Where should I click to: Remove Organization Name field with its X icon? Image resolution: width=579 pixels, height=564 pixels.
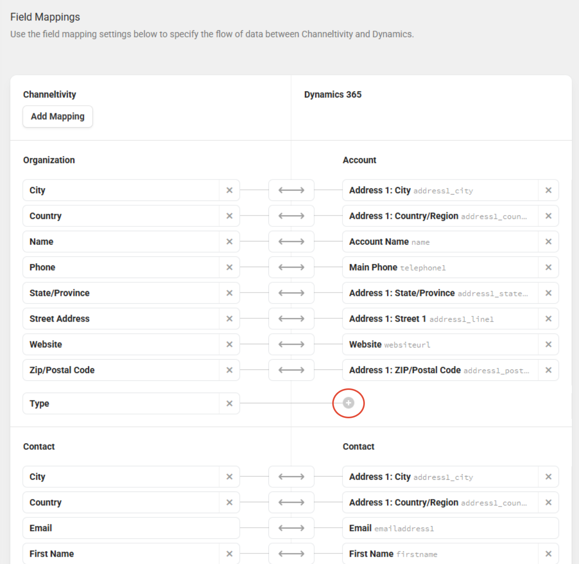point(229,241)
